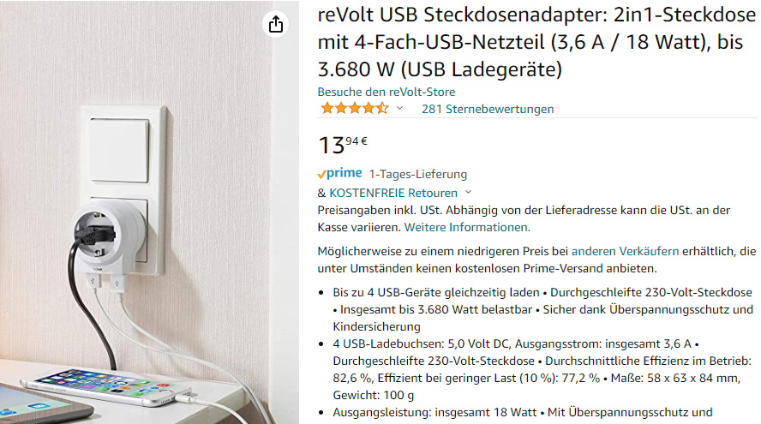The height and width of the screenshot is (424, 761).
Task: Expand the KOSTENFREIE Retouren chevron
Action: coord(469,192)
